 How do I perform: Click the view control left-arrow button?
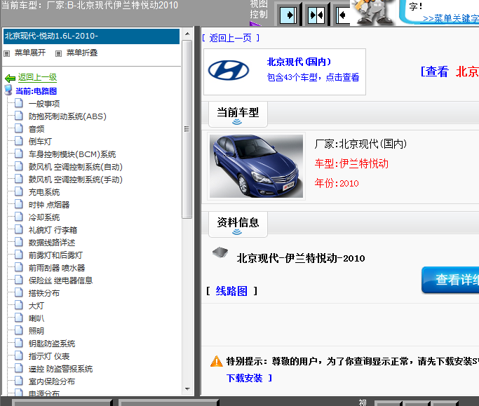click(342, 15)
